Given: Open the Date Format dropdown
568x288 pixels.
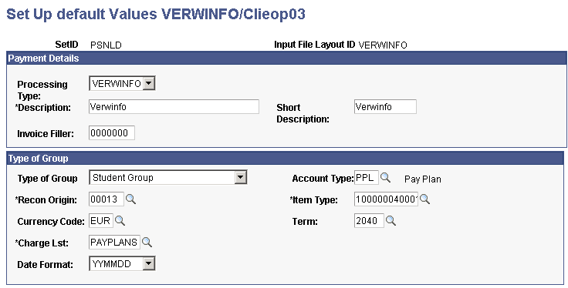Looking at the screenshot, I should [x=122, y=263].
